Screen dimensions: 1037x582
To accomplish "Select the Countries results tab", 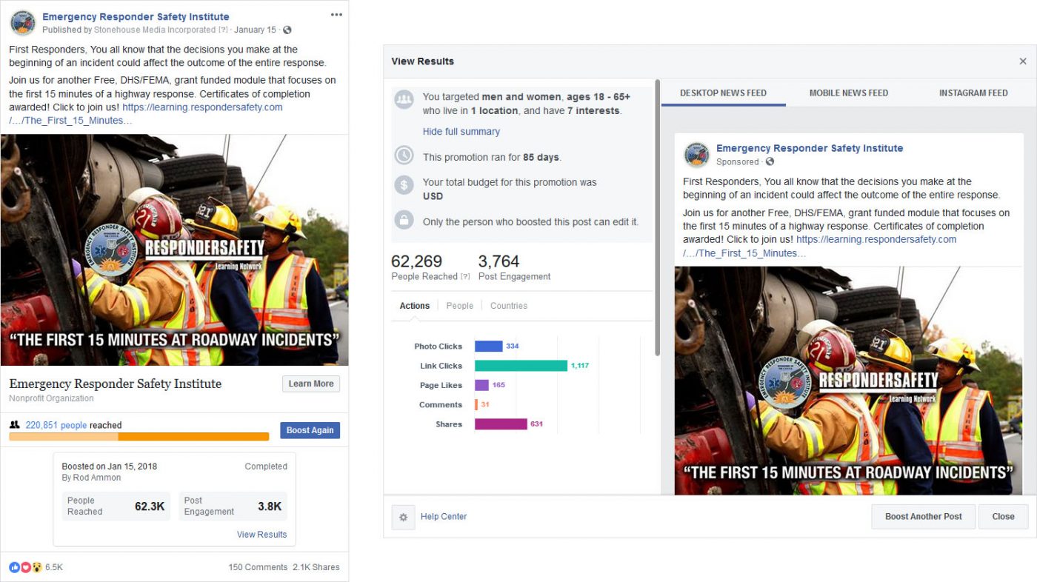I will tap(508, 306).
